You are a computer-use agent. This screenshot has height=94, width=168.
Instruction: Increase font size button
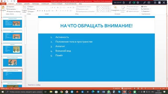point(52,8)
